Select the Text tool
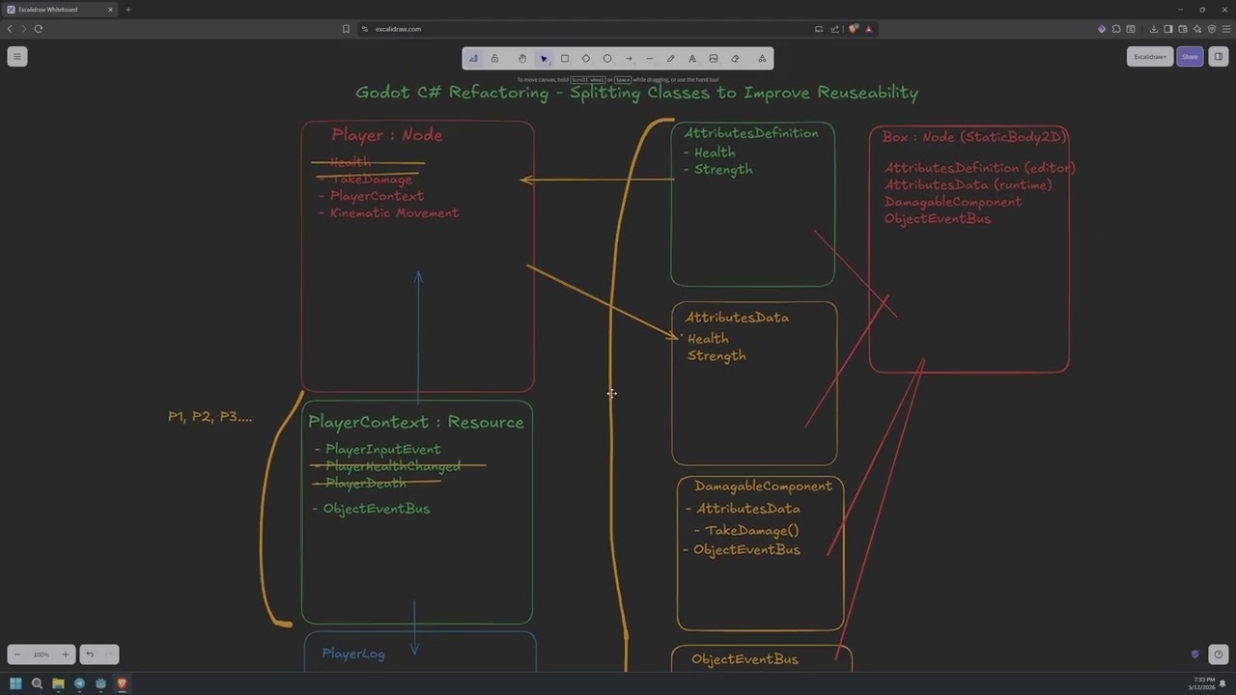The width and height of the screenshot is (1236, 695). pyautogui.click(x=692, y=59)
